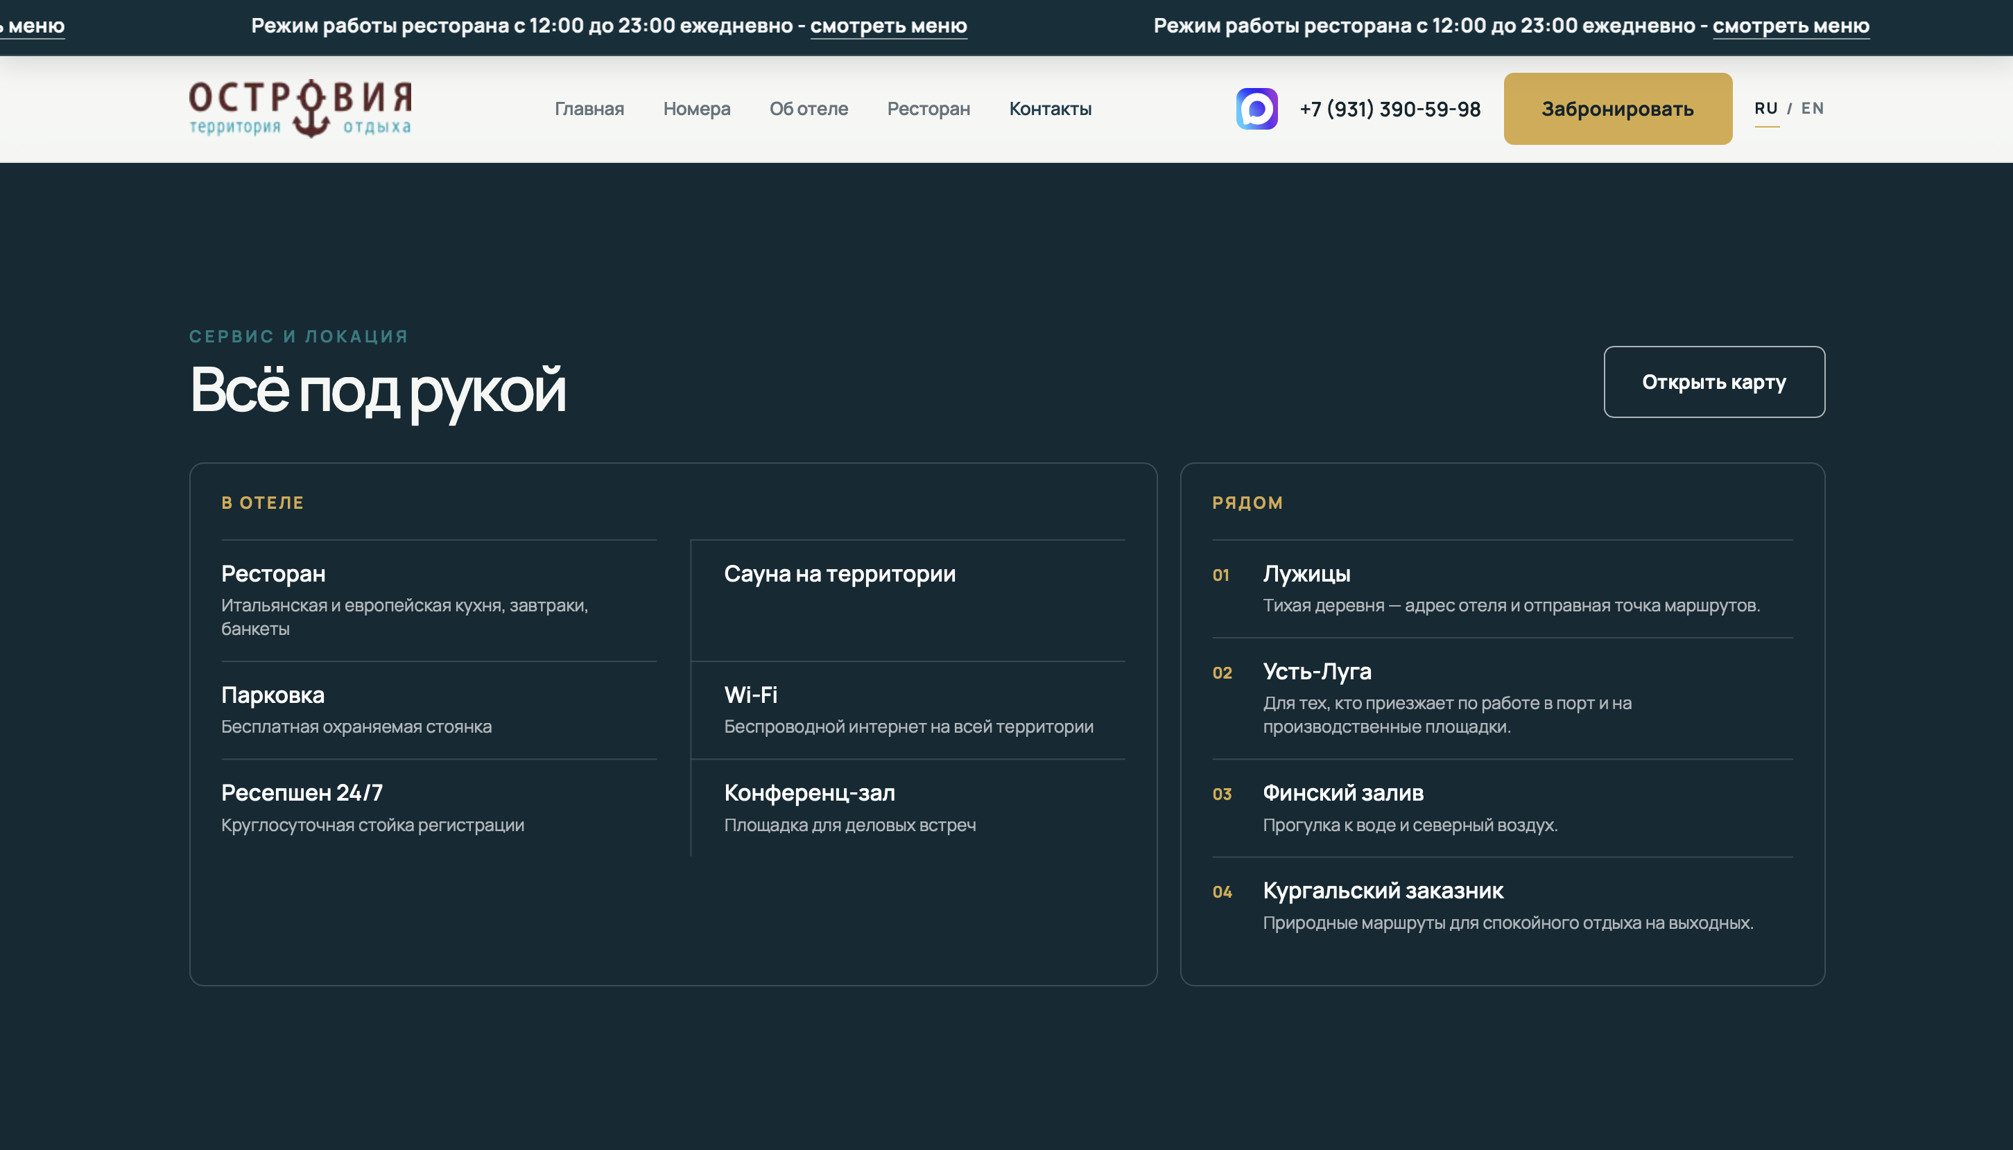Screen dimensions: 2013x1150
Task: Click the Островия anchor logo
Action: 300,109
